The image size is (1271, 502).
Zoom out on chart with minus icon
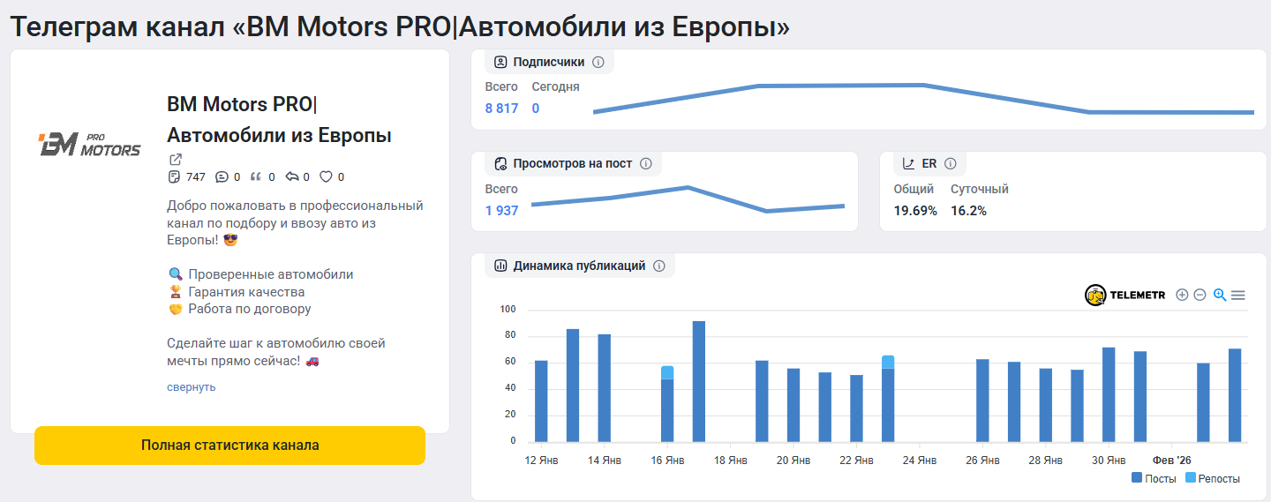1200,295
